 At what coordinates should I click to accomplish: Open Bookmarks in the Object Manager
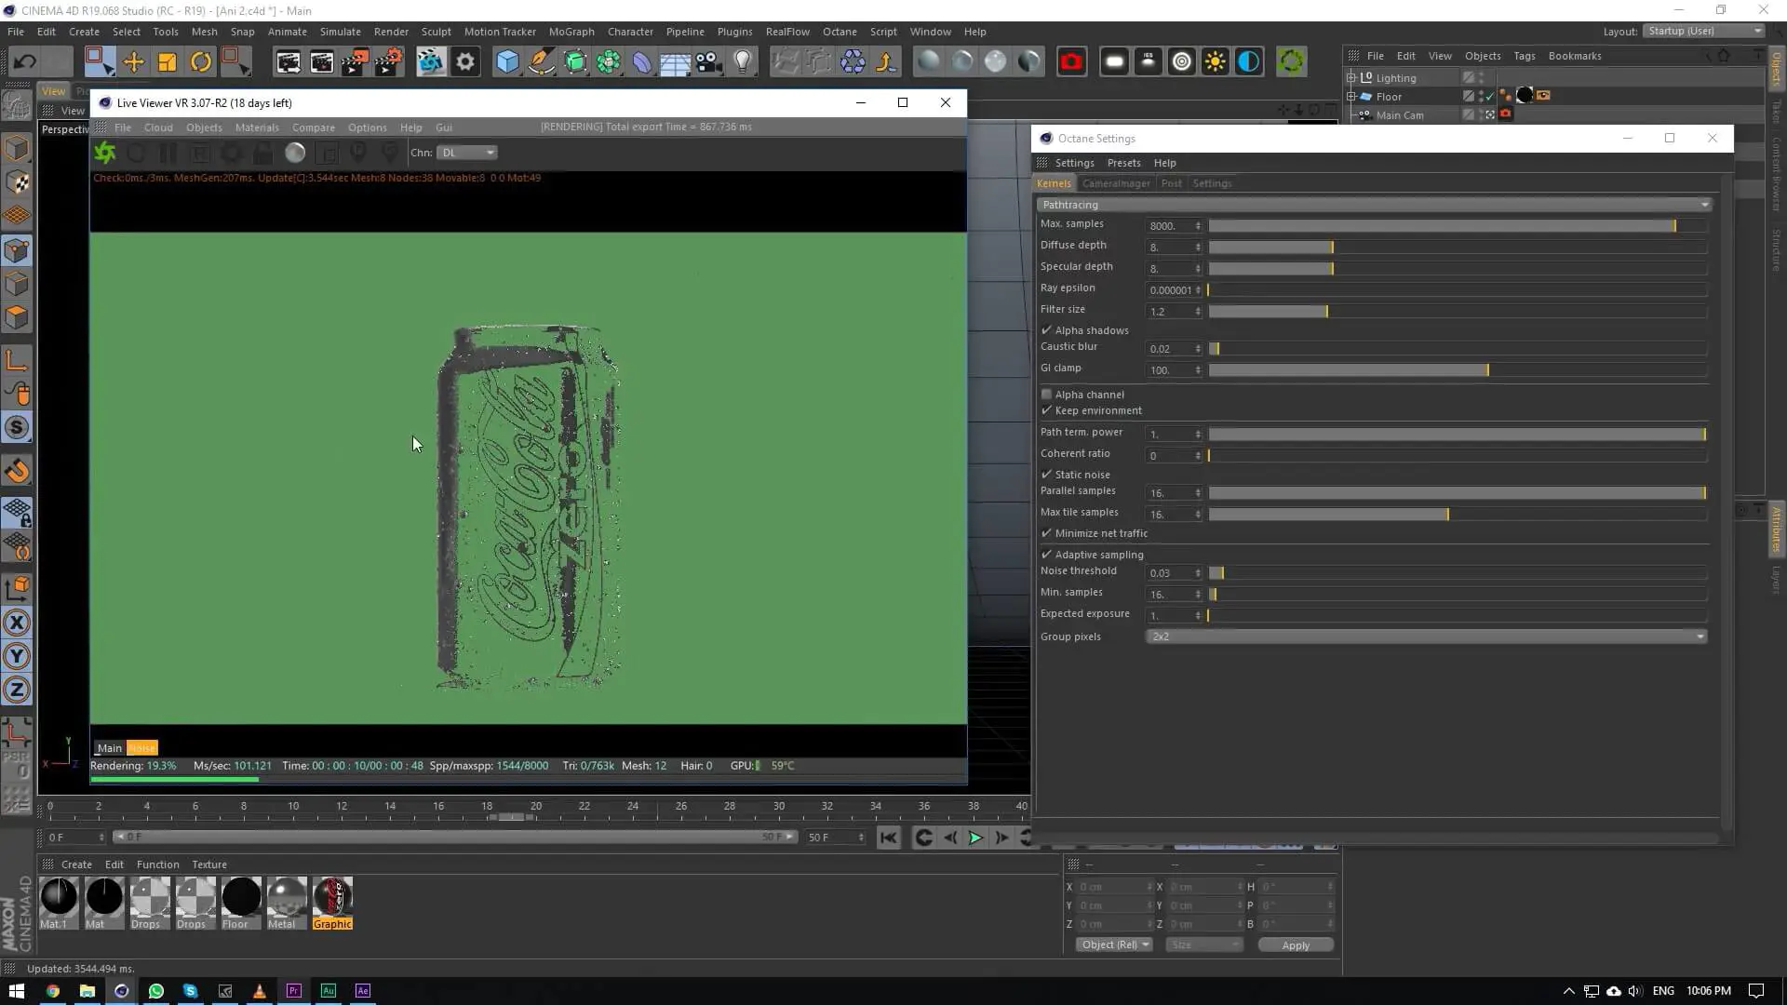click(1575, 56)
